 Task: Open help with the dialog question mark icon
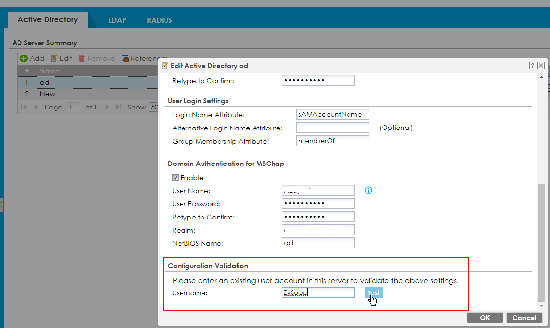533,66
